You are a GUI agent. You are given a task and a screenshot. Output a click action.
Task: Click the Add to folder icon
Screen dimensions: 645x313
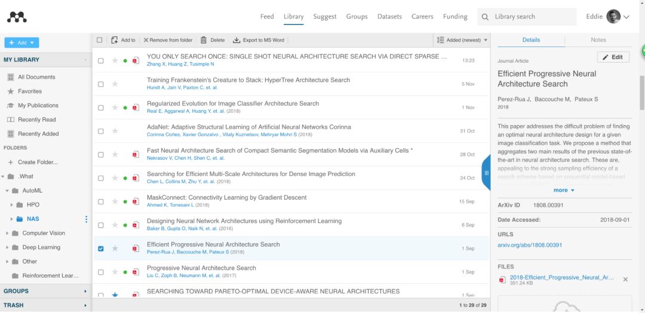pos(115,40)
